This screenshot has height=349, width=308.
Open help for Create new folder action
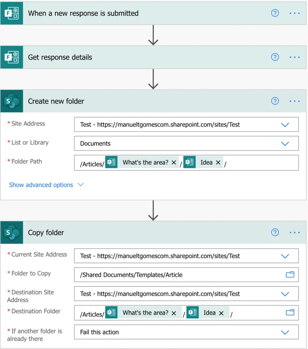[275, 101]
